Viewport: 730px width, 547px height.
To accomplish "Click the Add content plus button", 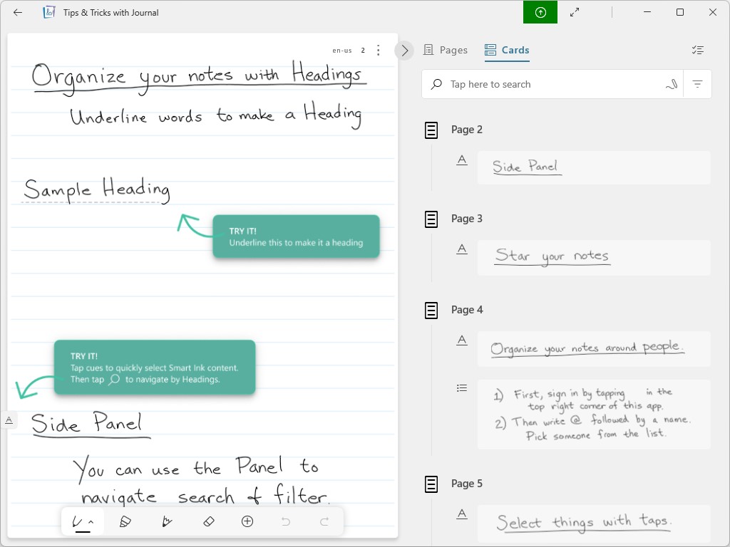I will pyautogui.click(x=247, y=522).
